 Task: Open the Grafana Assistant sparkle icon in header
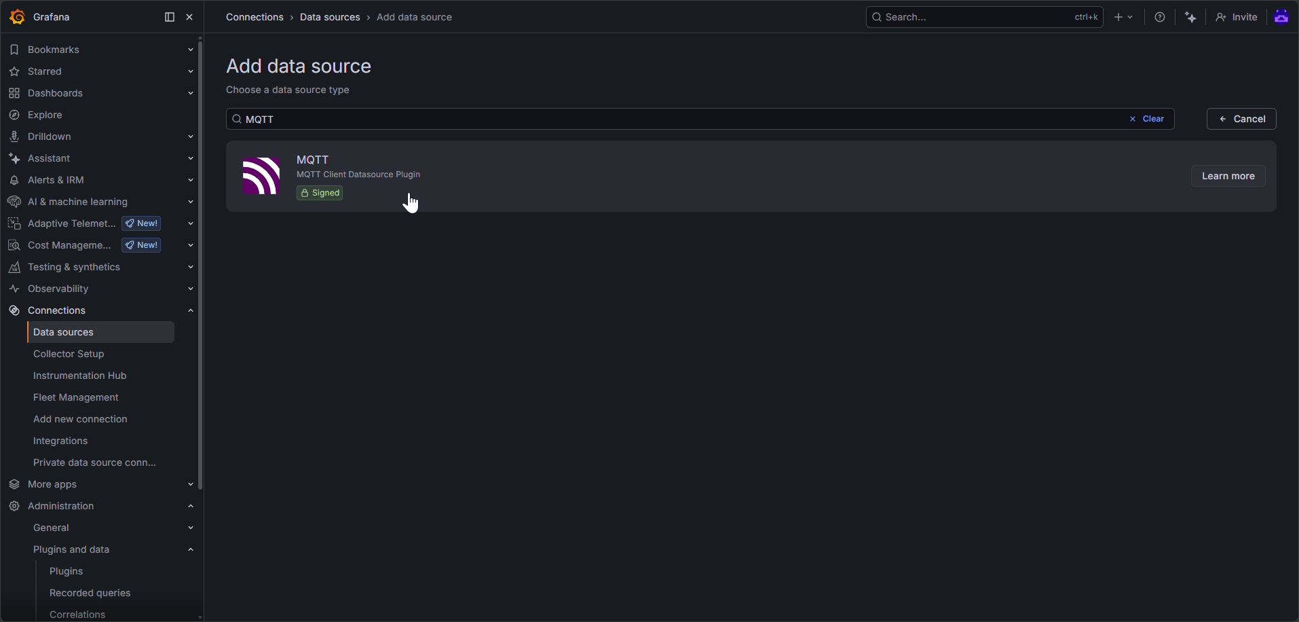coord(1190,17)
